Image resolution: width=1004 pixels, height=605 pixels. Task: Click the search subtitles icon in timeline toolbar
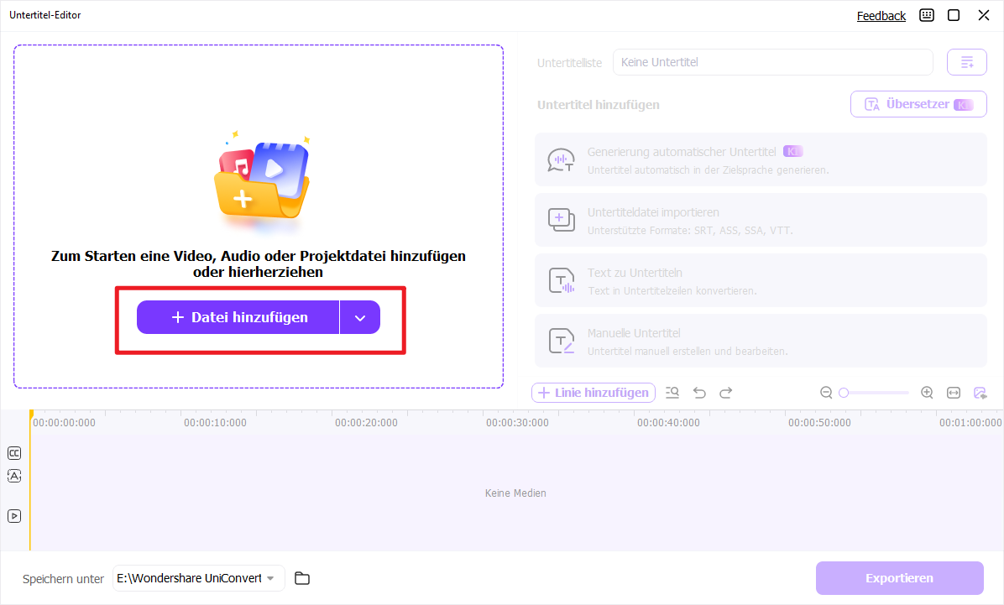(672, 393)
